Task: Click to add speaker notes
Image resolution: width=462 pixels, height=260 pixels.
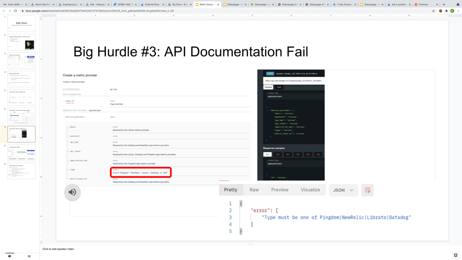Action: click(x=58, y=249)
